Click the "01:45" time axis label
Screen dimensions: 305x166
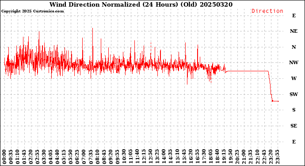click(24, 157)
